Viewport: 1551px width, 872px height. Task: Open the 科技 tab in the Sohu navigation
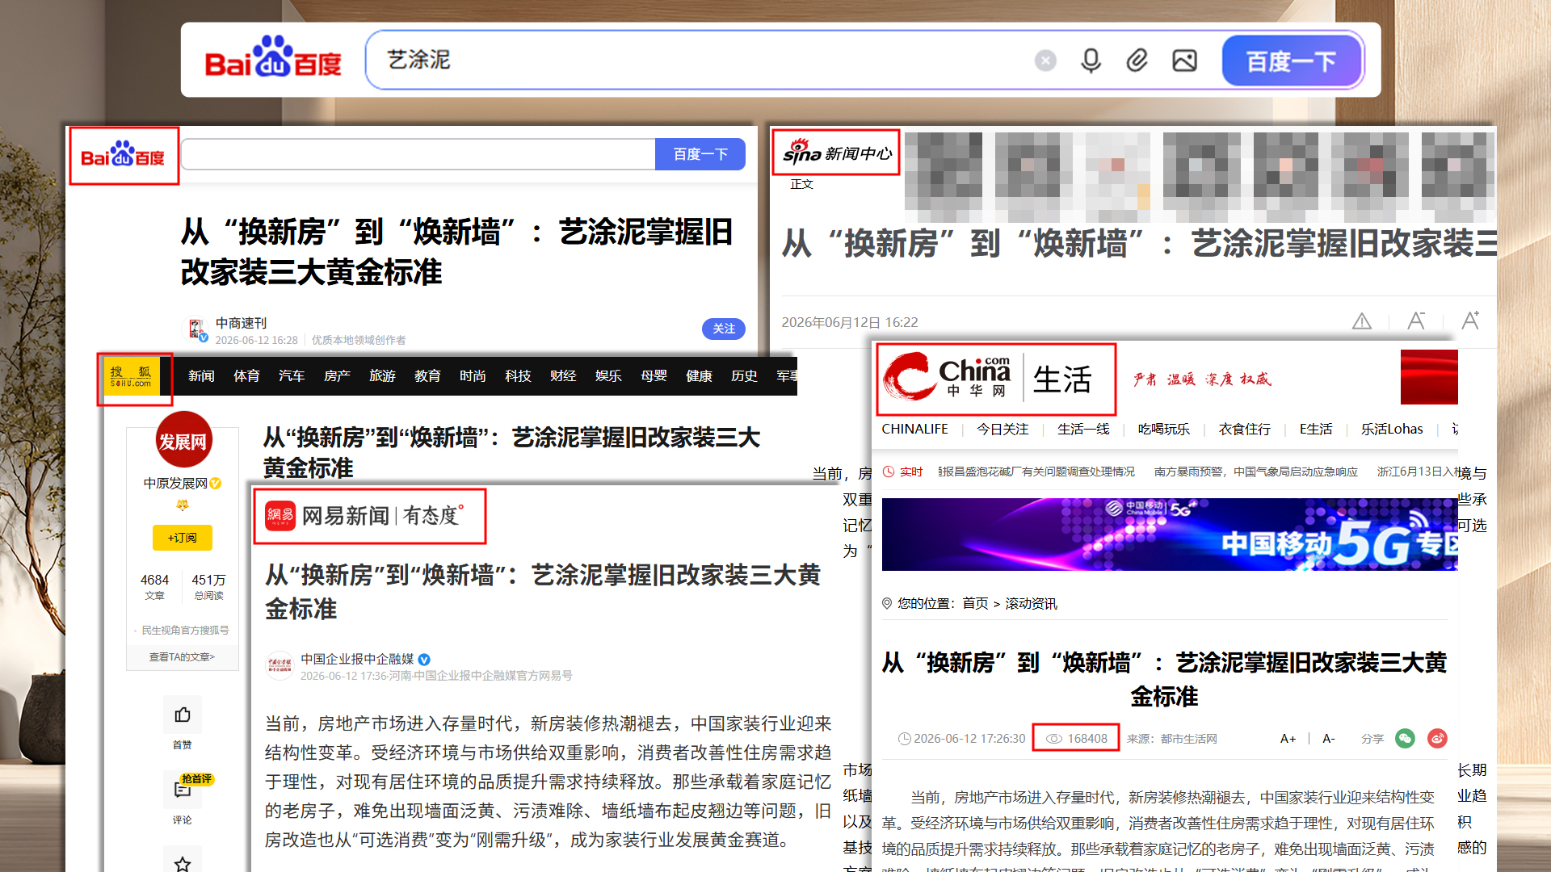click(x=518, y=376)
